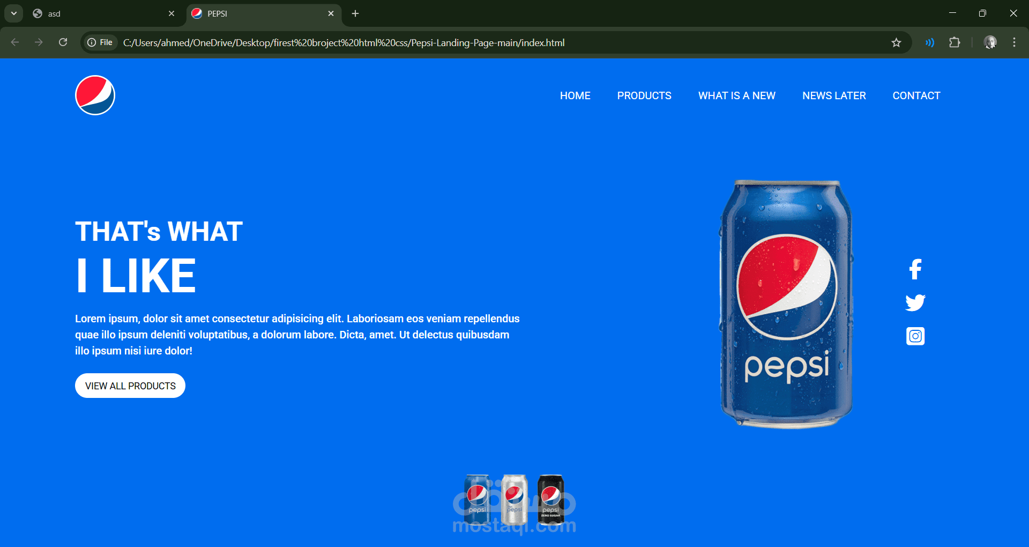Click the THAT's WHAT heading text
Viewport: 1029px width, 547px height.
click(159, 232)
